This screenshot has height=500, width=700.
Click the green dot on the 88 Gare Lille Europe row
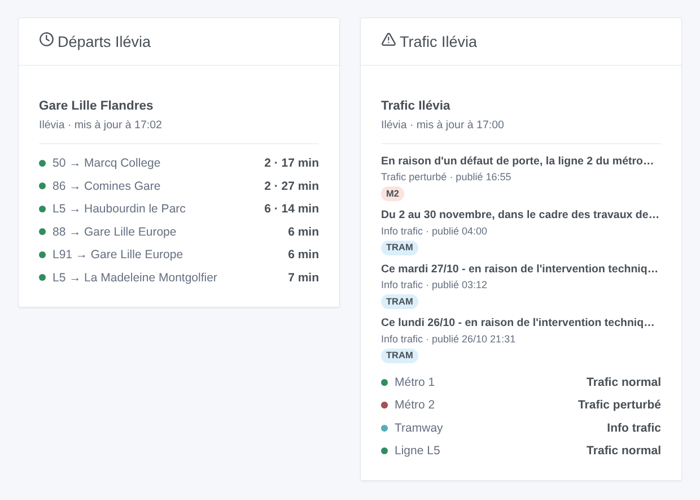pos(42,232)
